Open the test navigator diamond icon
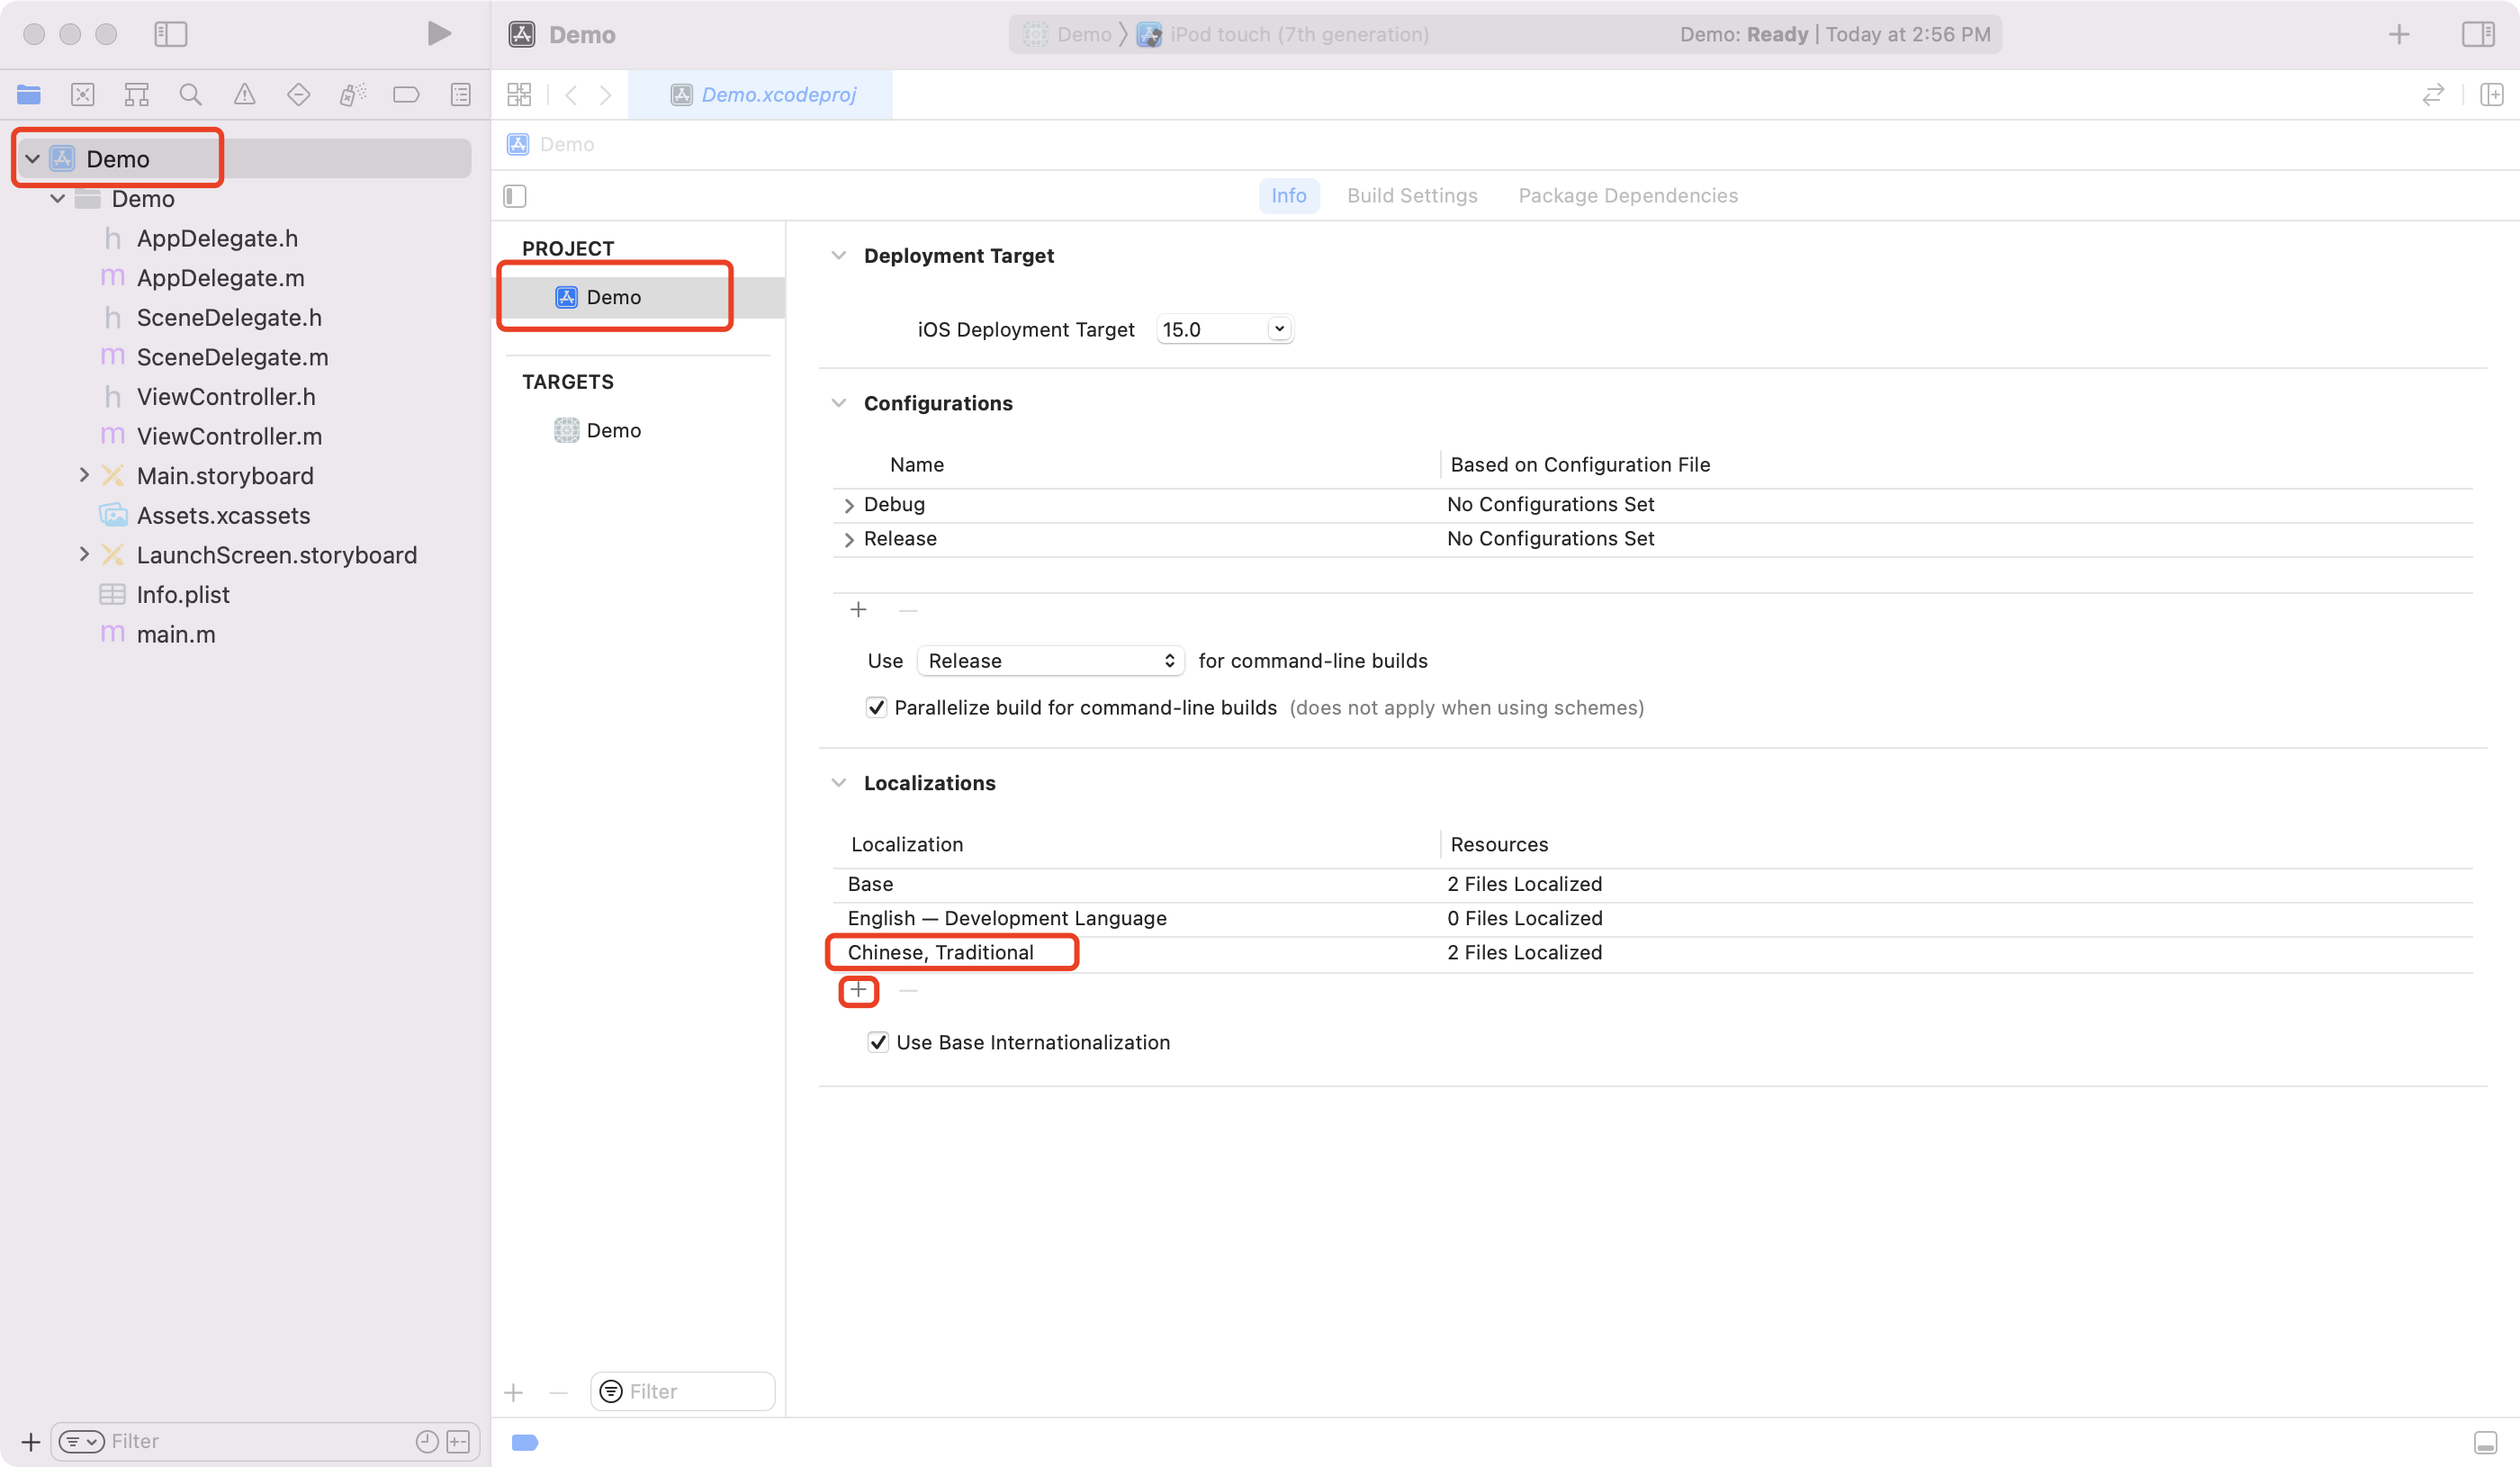The width and height of the screenshot is (2520, 1467). click(x=298, y=95)
